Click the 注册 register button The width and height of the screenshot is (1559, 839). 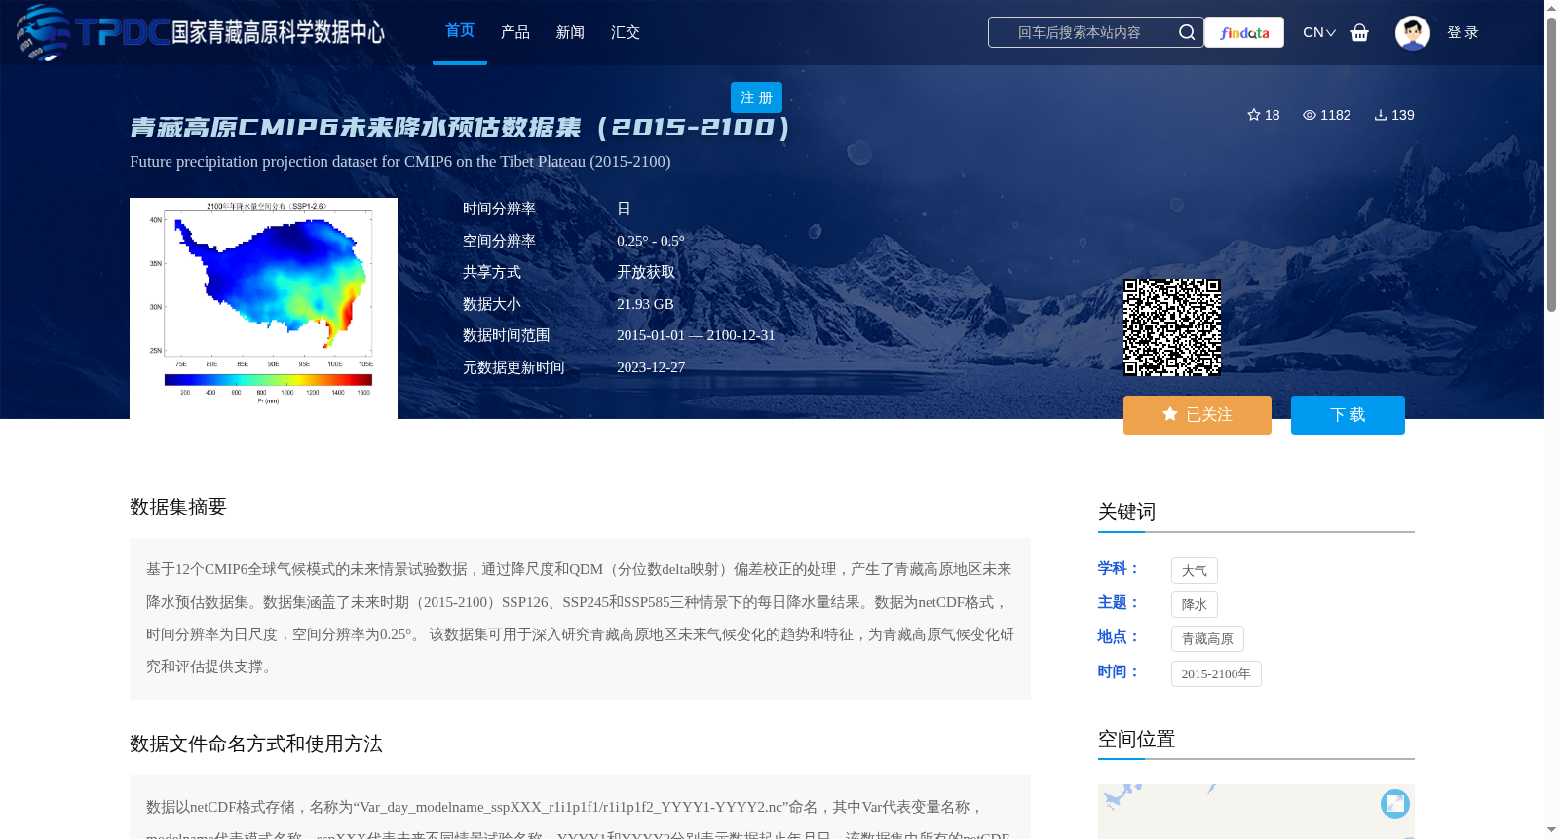coord(756,97)
